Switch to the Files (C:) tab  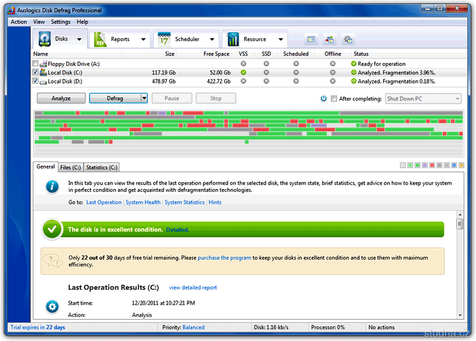click(x=70, y=168)
